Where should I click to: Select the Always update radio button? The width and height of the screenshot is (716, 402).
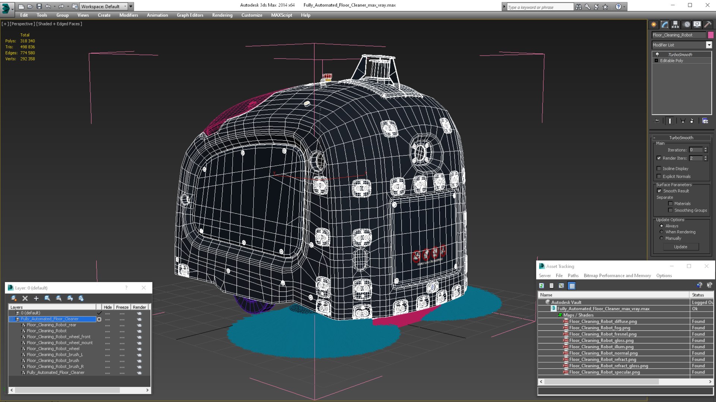tap(662, 226)
